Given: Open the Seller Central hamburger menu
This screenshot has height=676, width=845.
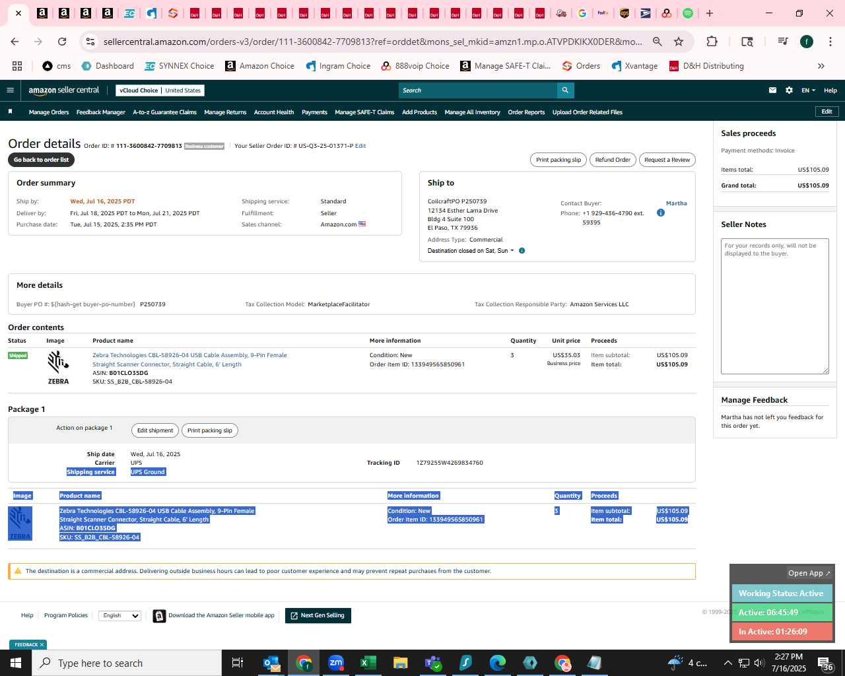Looking at the screenshot, I should [x=10, y=90].
